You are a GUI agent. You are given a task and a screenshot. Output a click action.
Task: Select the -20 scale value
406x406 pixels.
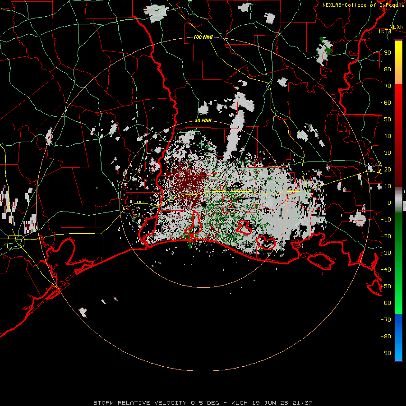click(386, 236)
